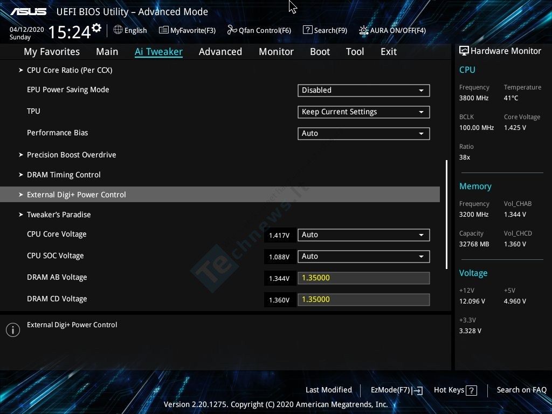The height and width of the screenshot is (414, 552).
Task: Click the 1.088V CPU SOC Voltage reading
Action: tap(279, 257)
